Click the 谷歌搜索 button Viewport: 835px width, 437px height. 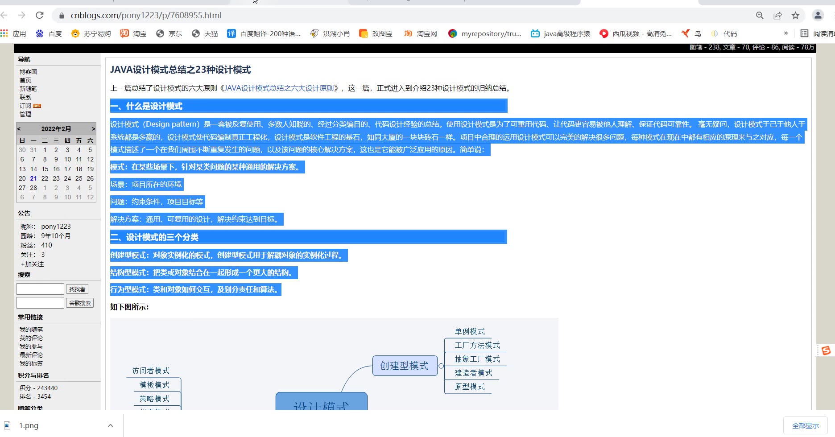tap(80, 303)
